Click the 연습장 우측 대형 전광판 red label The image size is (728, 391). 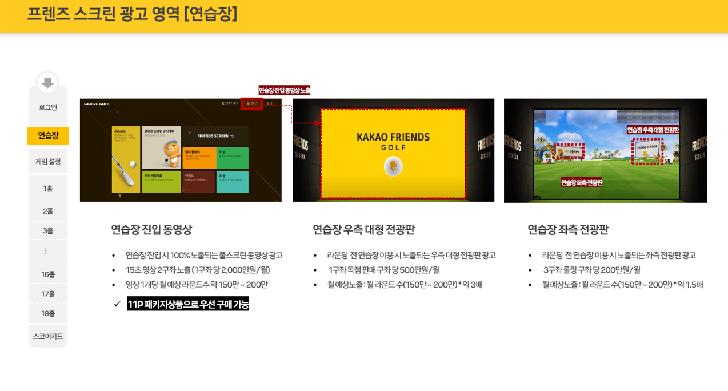(x=653, y=130)
